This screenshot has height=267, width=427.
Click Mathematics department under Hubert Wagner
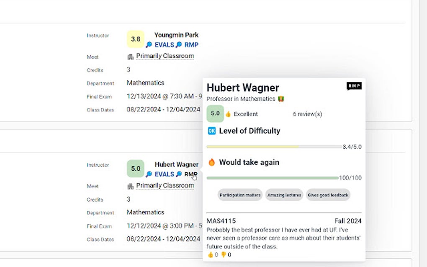145,212
